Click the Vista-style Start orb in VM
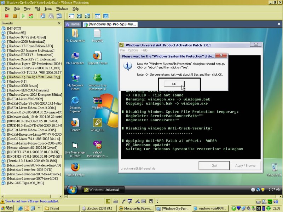The image size is (283, 212). click(72, 190)
